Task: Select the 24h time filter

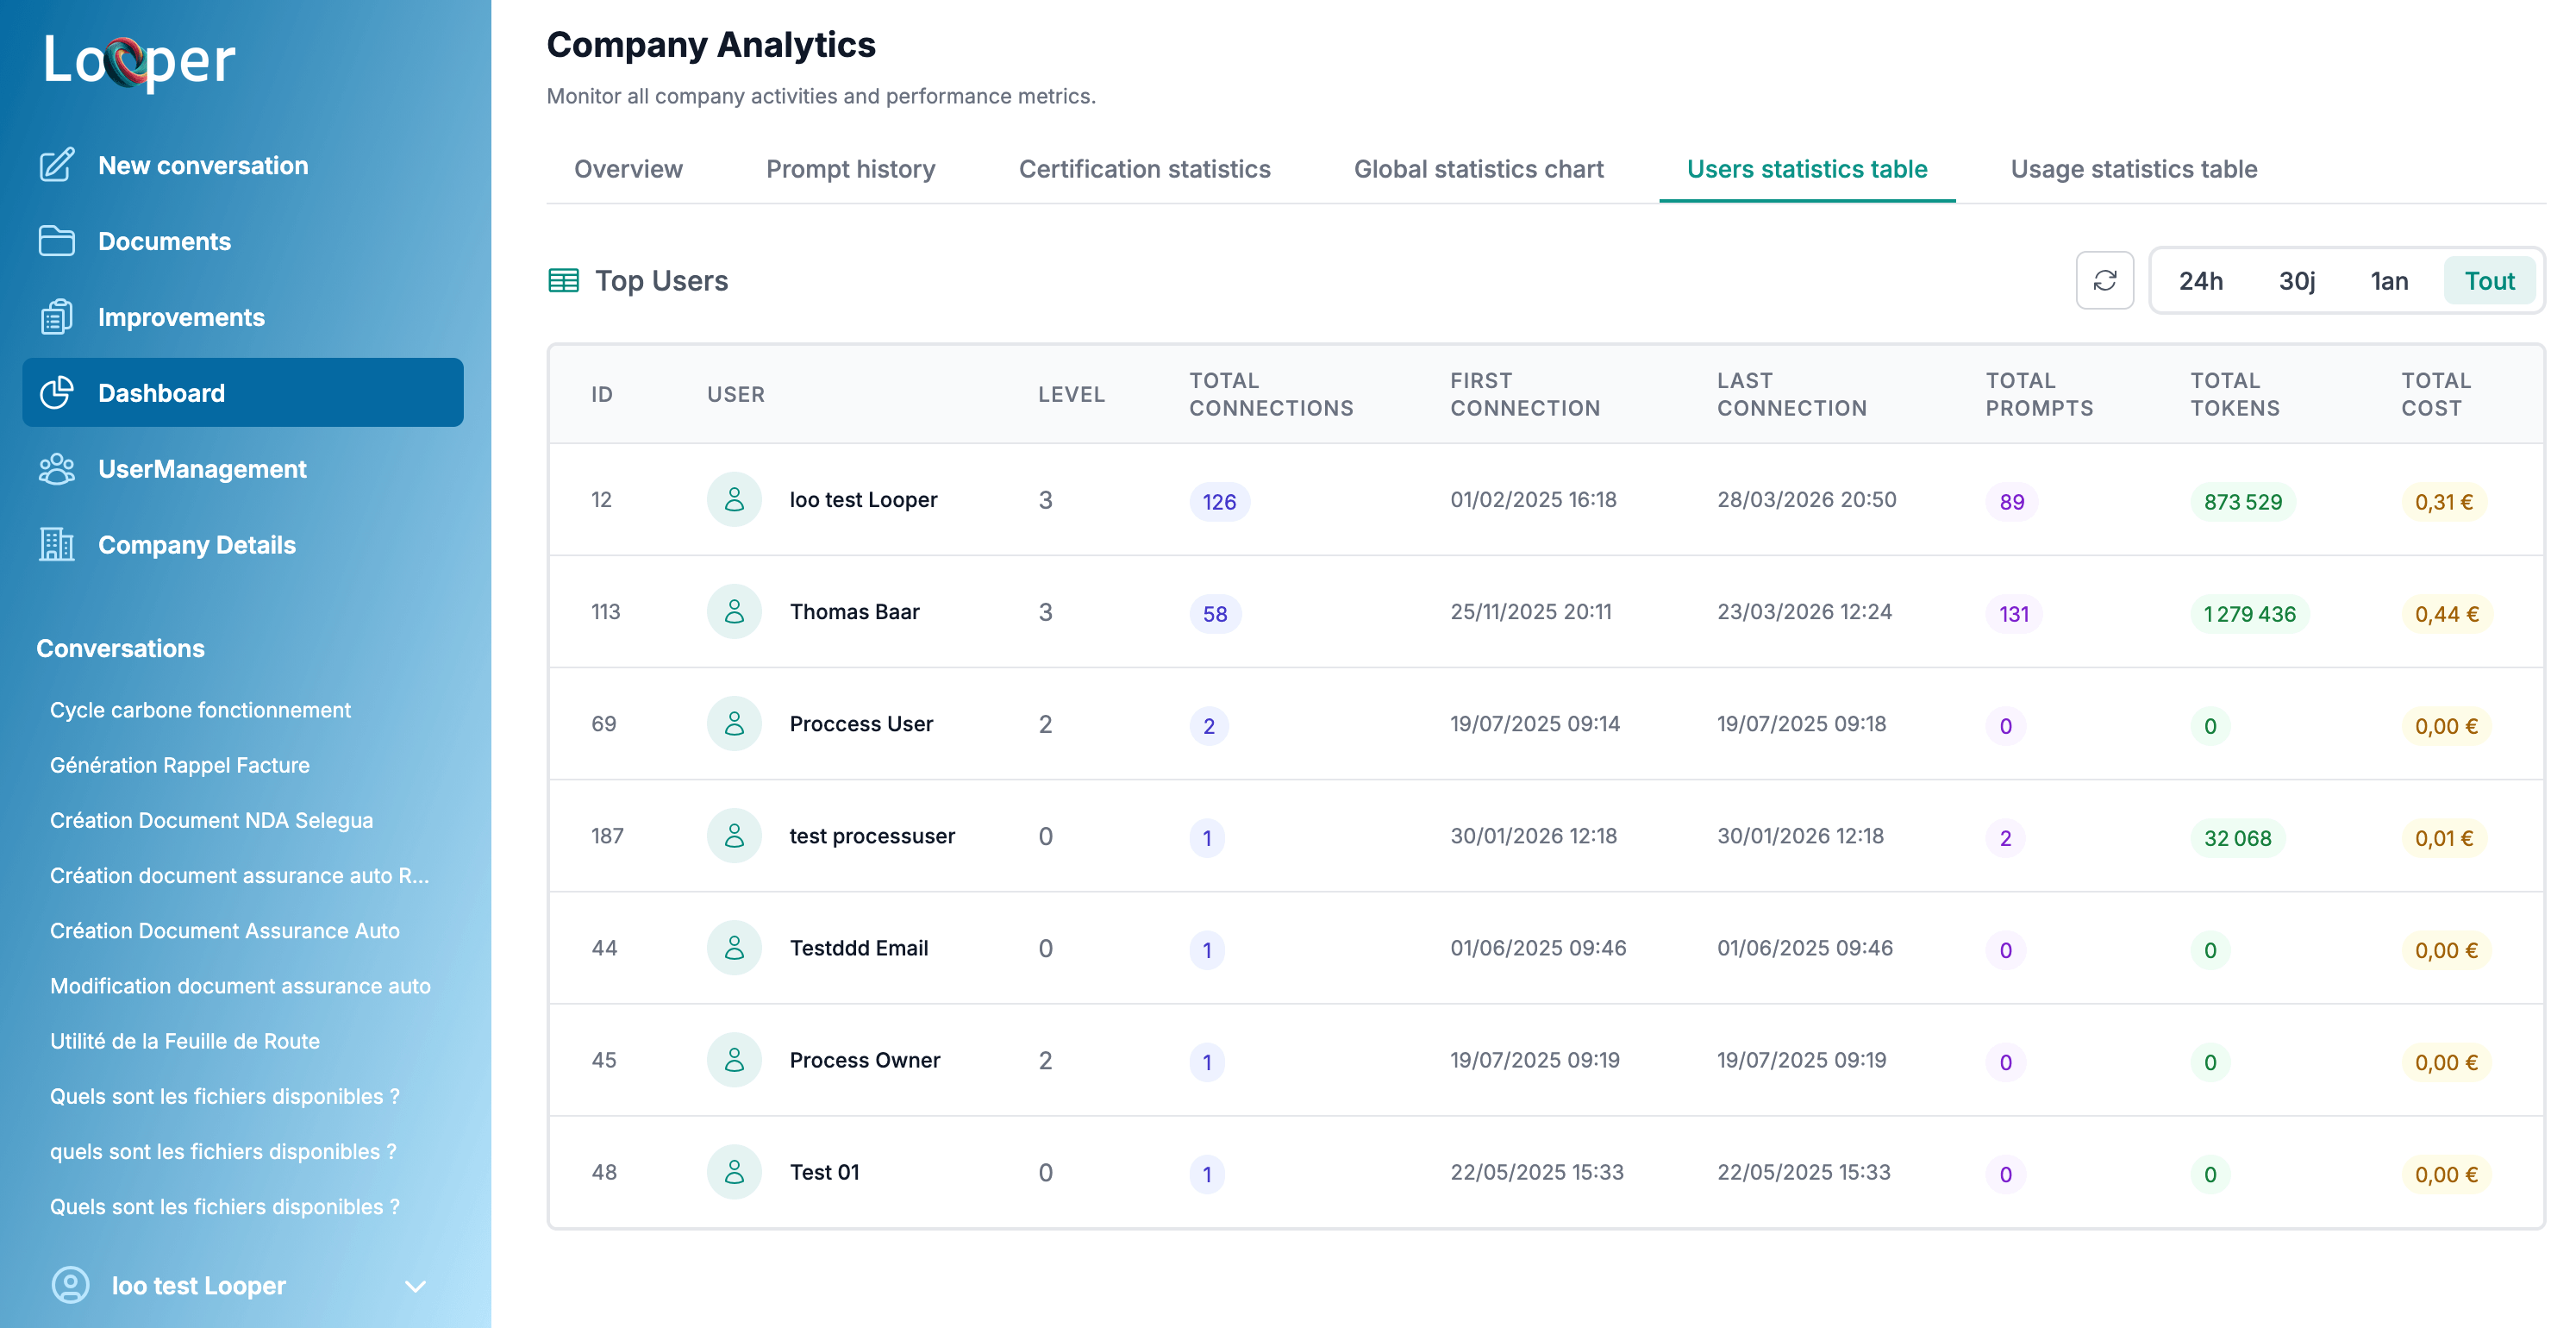Action: point(2199,281)
